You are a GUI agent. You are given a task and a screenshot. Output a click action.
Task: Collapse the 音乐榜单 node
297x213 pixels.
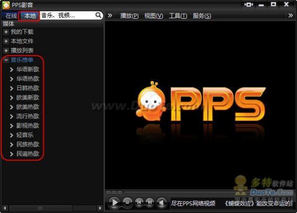(x=6, y=60)
